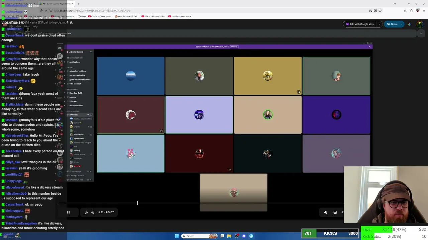This screenshot has height=240, width=428.
Task: Open chat icon for RAW Talk channel
Action: pos(88,115)
